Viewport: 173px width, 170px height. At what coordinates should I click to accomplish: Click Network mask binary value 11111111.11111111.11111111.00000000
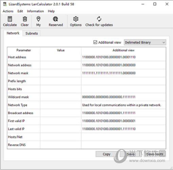109,73
